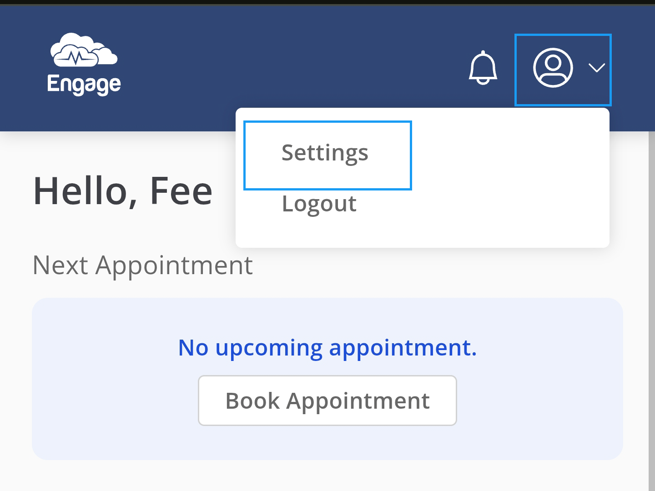Click the "Next Appointment" section heading

(x=143, y=266)
